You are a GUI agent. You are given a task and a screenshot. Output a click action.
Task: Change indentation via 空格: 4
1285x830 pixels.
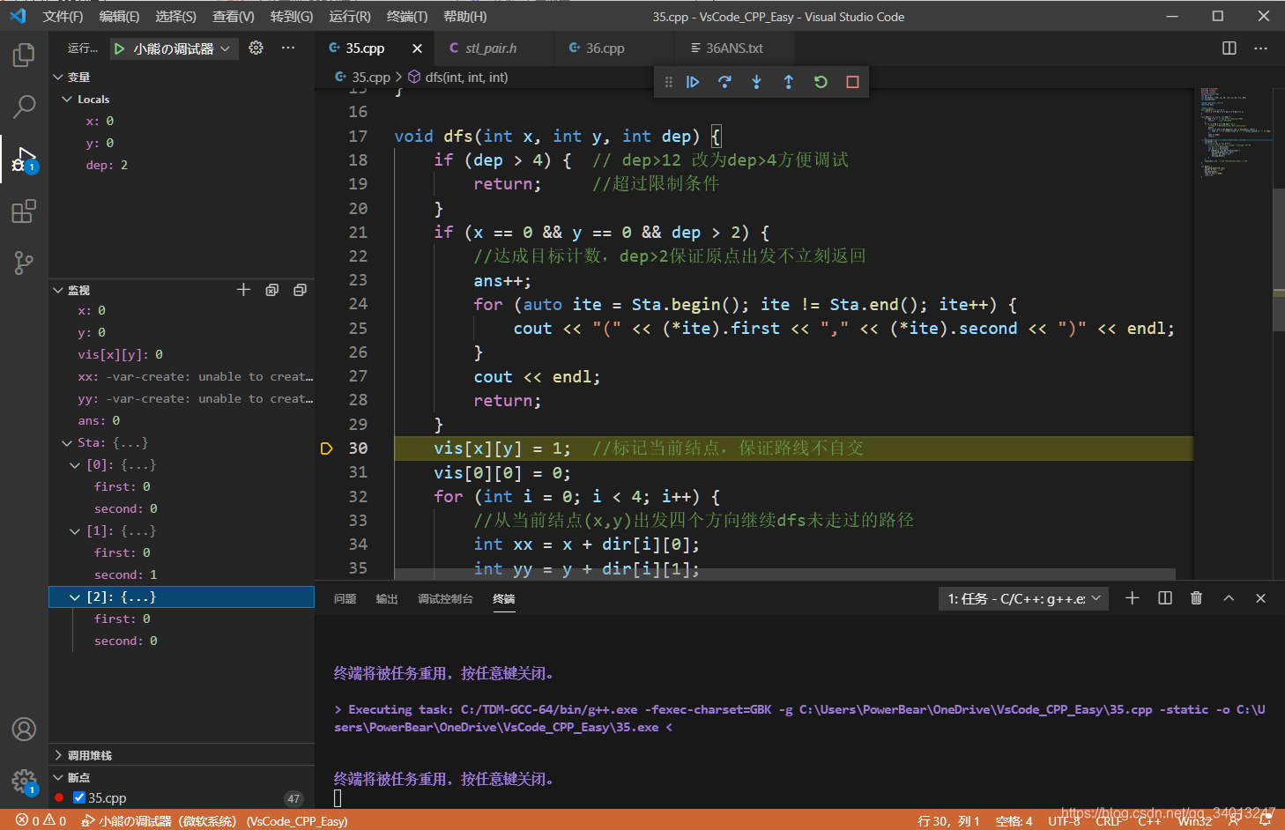pyautogui.click(x=1014, y=820)
